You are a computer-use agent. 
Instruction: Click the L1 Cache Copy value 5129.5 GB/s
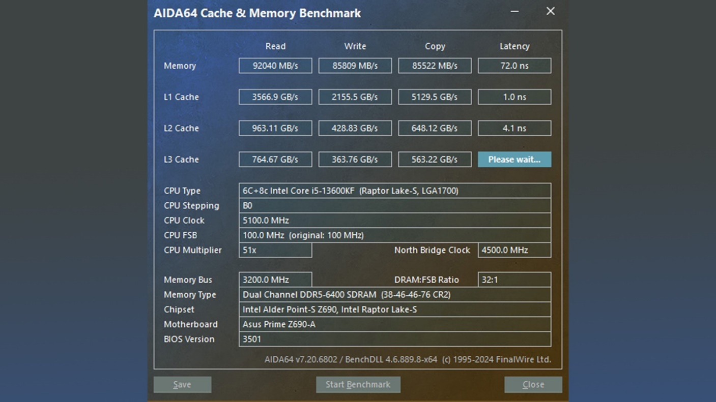(x=435, y=97)
